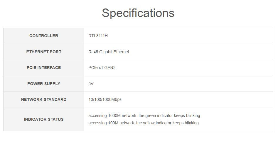Screen dimensions: 278x143
Task: Select the CONTROLLER row label
Action: tap(44, 36)
